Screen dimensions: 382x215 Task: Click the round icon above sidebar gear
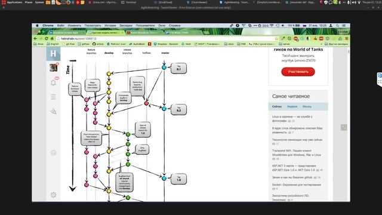coord(53,153)
